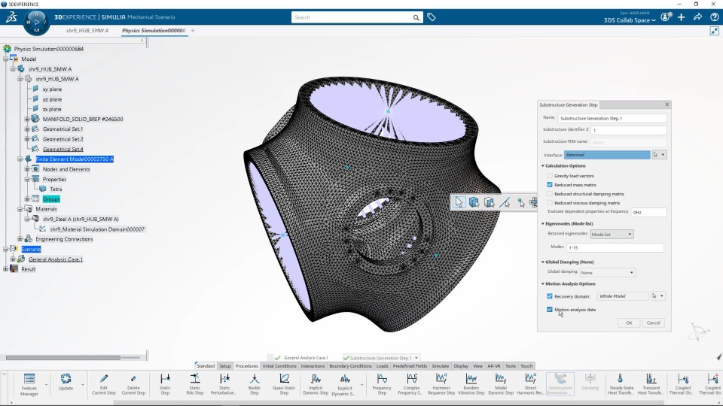Select the arrow selection tool in context toolbar
The height and width of the screenshot is (406, 723).
(x=459, y=202)
